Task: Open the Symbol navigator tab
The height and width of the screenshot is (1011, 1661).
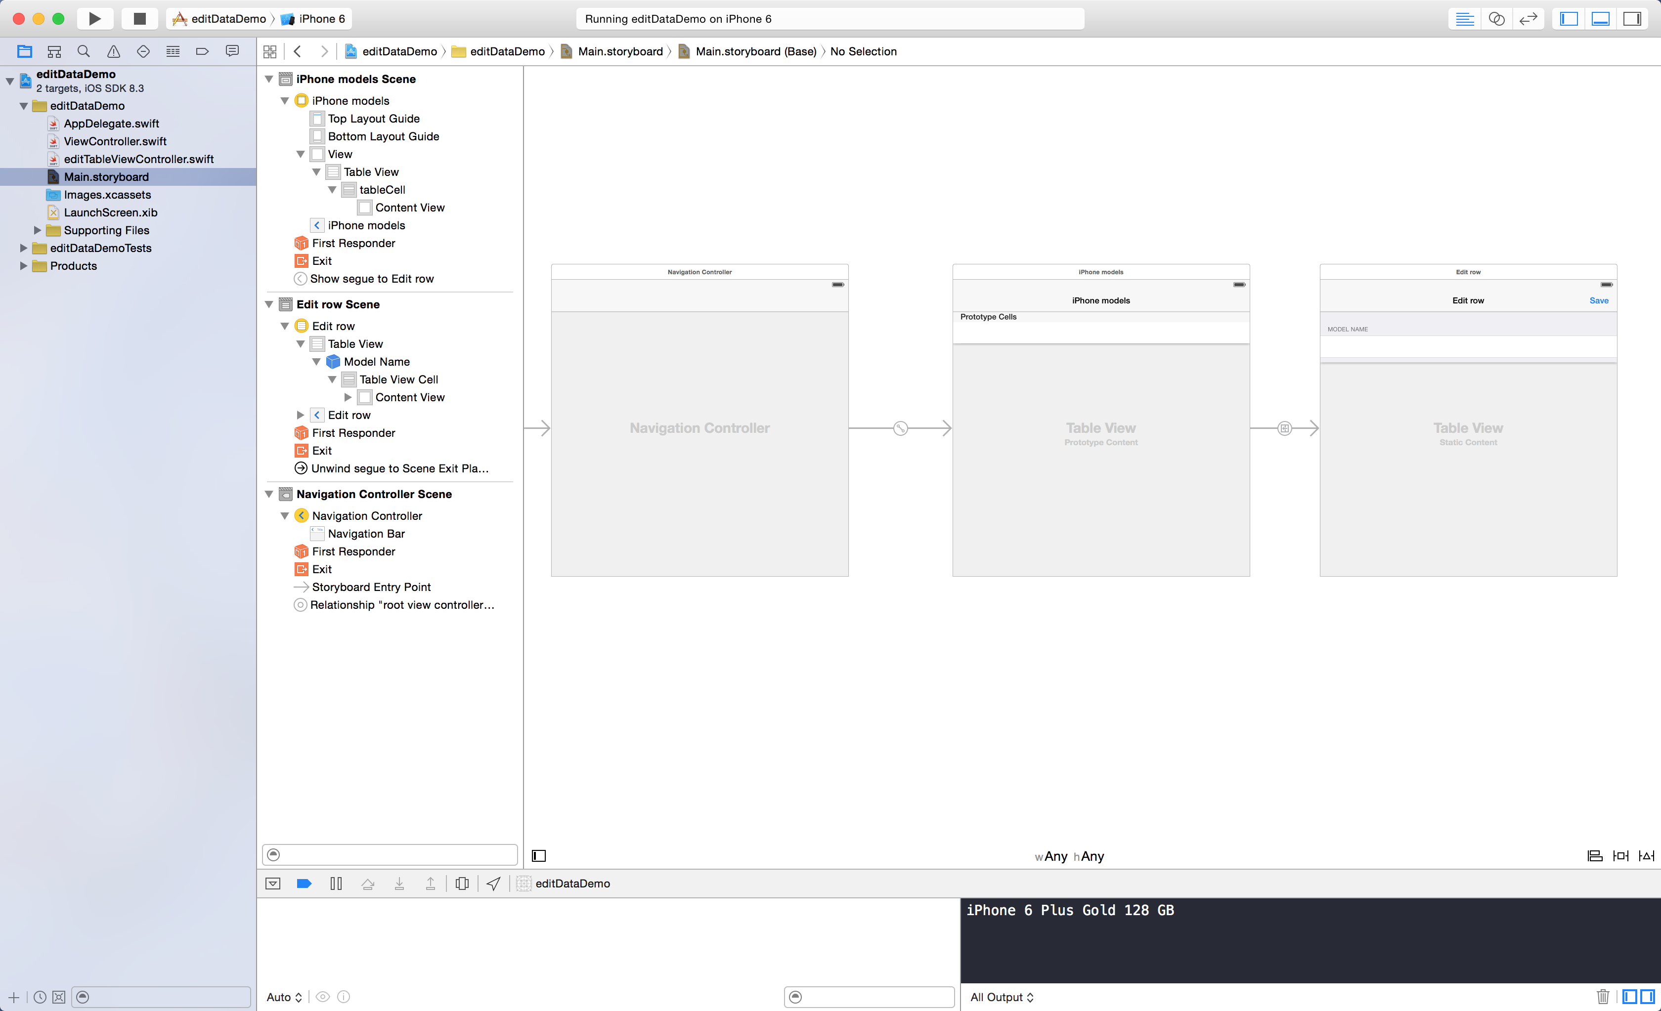Action: coord(54,51)
